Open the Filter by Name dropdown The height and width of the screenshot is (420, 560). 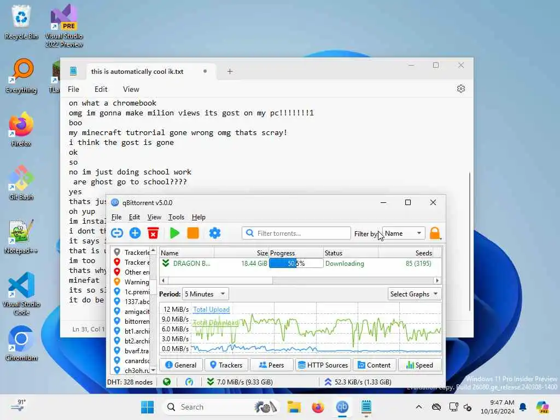[x=404, y=233]
